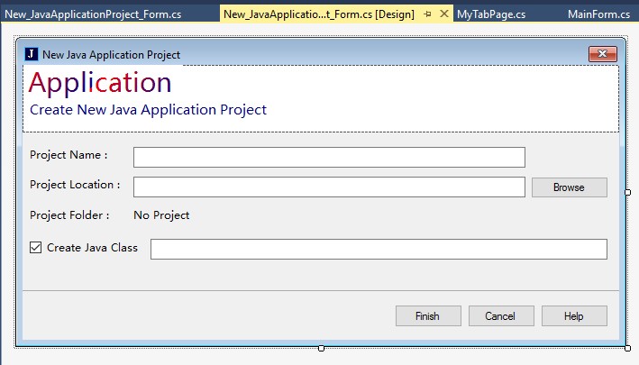The image size is (639, 365).
Task: Select the Project Location : label
Action: coord(75,185)
